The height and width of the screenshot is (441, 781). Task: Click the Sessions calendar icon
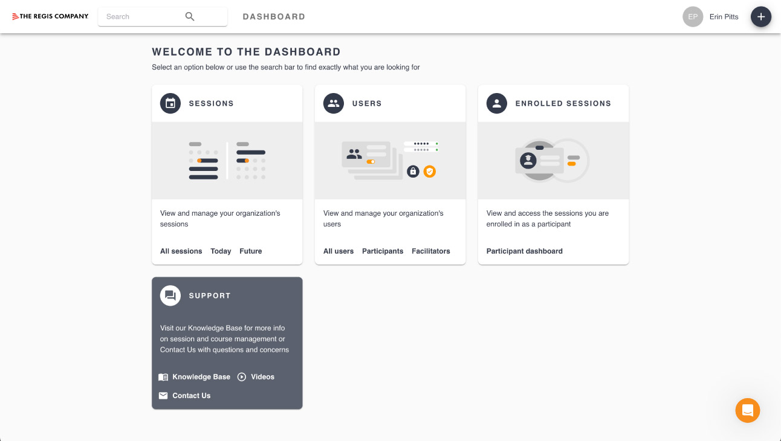[170, 103]
